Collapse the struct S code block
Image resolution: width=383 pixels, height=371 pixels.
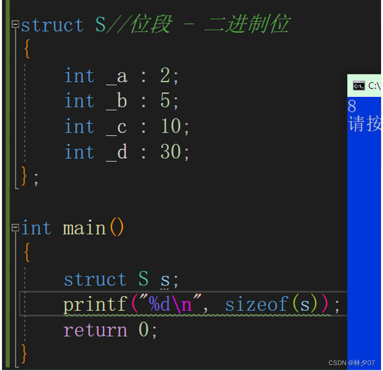coord(15,24)
